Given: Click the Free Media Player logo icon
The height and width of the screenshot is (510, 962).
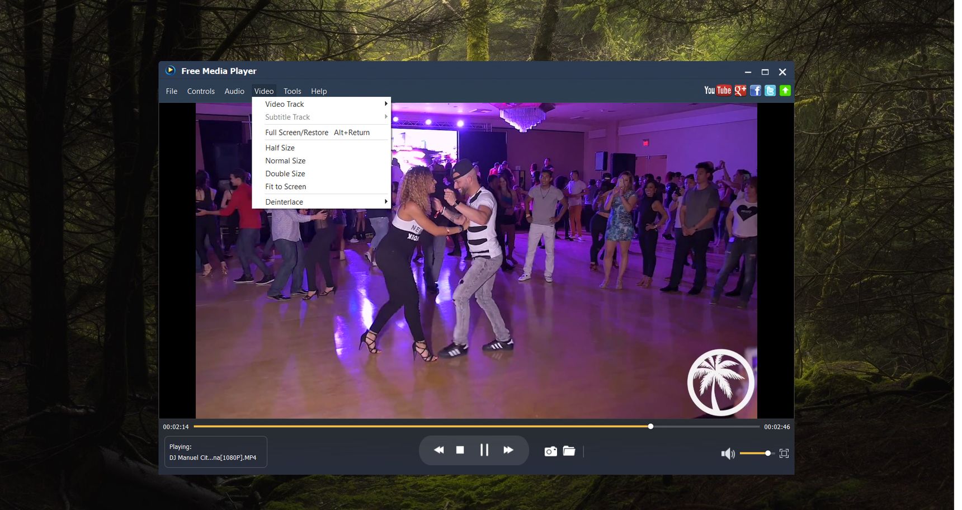Looking at the screenshot, I should coord(171,70).
